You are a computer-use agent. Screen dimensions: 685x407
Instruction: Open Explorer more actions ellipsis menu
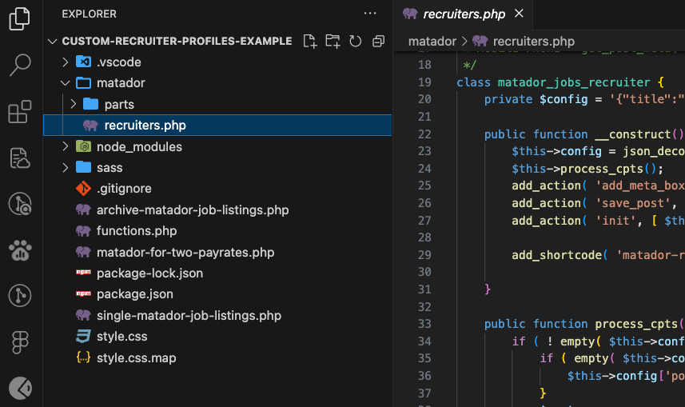[370, 14]
